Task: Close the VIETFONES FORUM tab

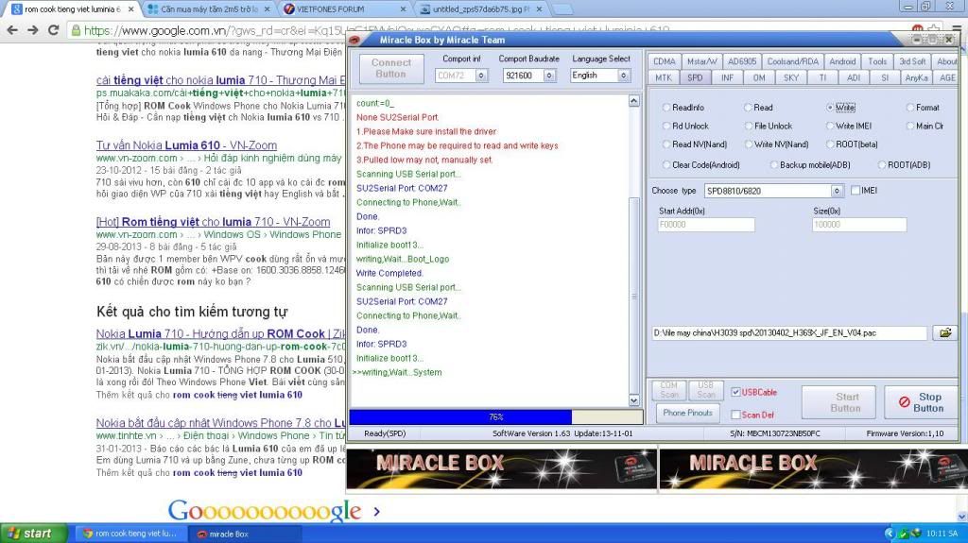Action: coord(403,9)
